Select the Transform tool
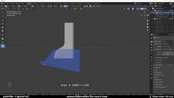 pyautogui.click(x=3, y=31)
